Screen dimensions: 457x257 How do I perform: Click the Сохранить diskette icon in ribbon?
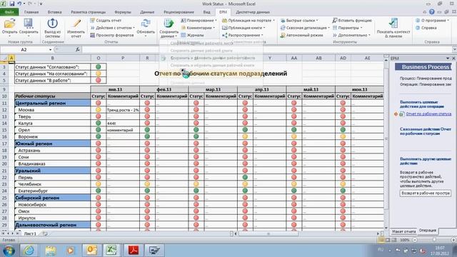point(29,24)
